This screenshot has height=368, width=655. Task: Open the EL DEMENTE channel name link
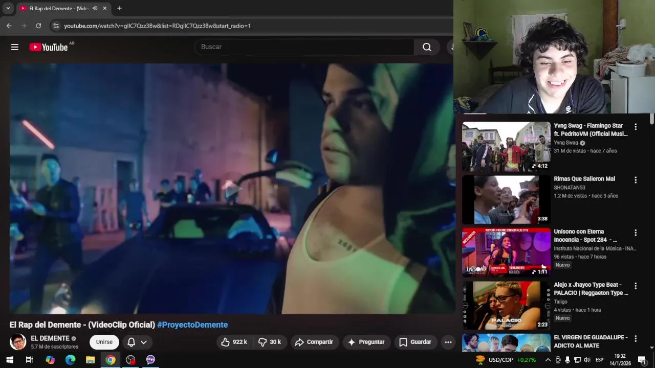point(50,338)
